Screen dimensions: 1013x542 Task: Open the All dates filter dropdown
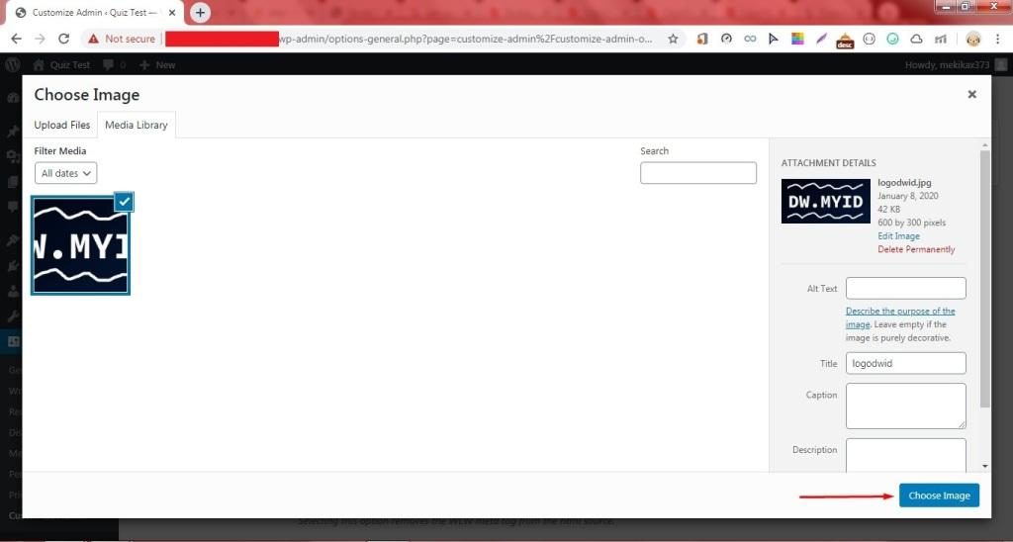(66, 173)
